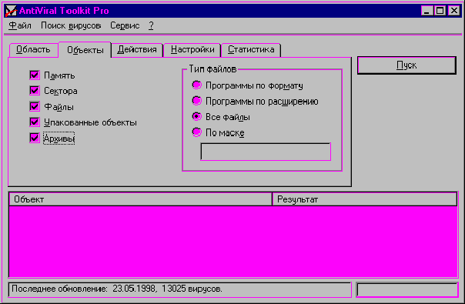This screenshot has height=304, width=465.
Task: Start scanning with the Пуск button
Action: coord(406,65)
